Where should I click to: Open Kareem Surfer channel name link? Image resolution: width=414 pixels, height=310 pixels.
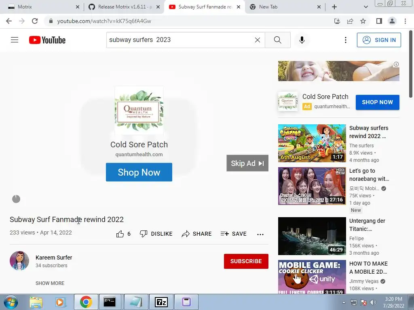[54, 258]
